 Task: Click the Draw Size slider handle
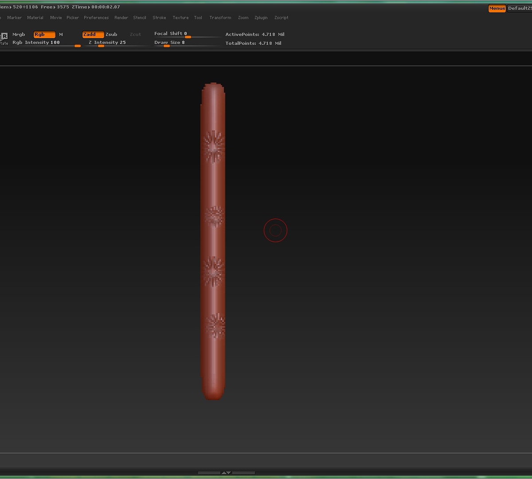(x=167, y=46)
